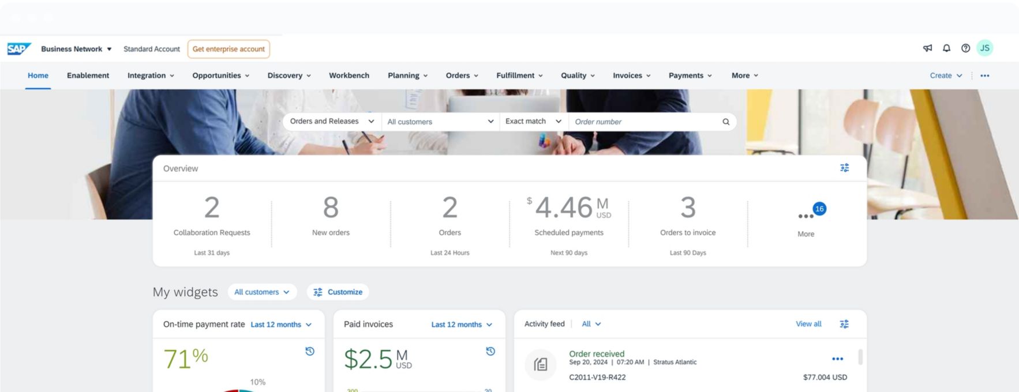1019x392 pixels.
Task: Open the help question mark icon
Action: (965, 48)
